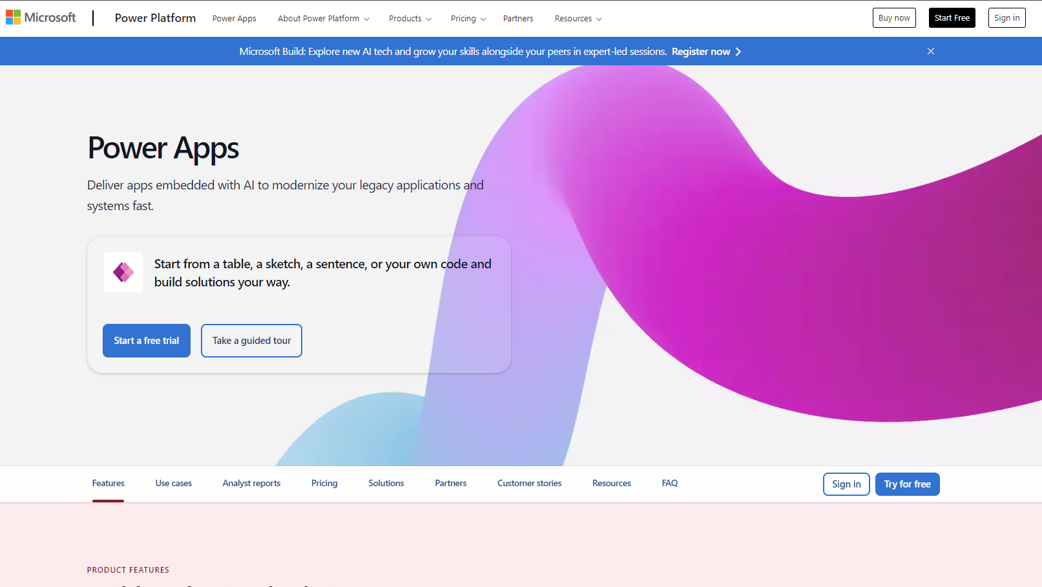This screenshot has width=1042, height=587.
Task: Click the Power Apps diamond icon
Action: (123, 272)
